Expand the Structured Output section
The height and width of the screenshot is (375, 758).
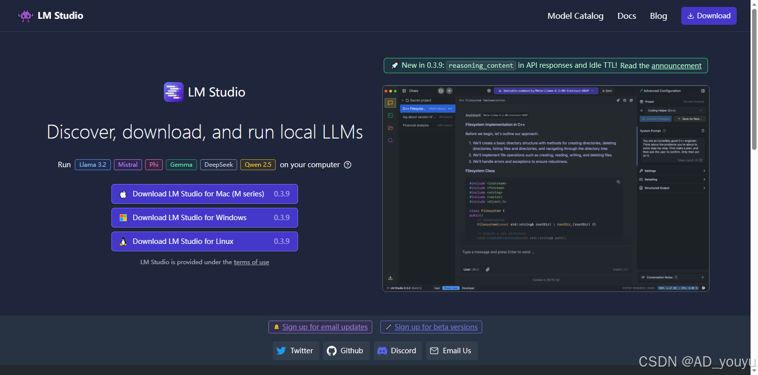672,188
